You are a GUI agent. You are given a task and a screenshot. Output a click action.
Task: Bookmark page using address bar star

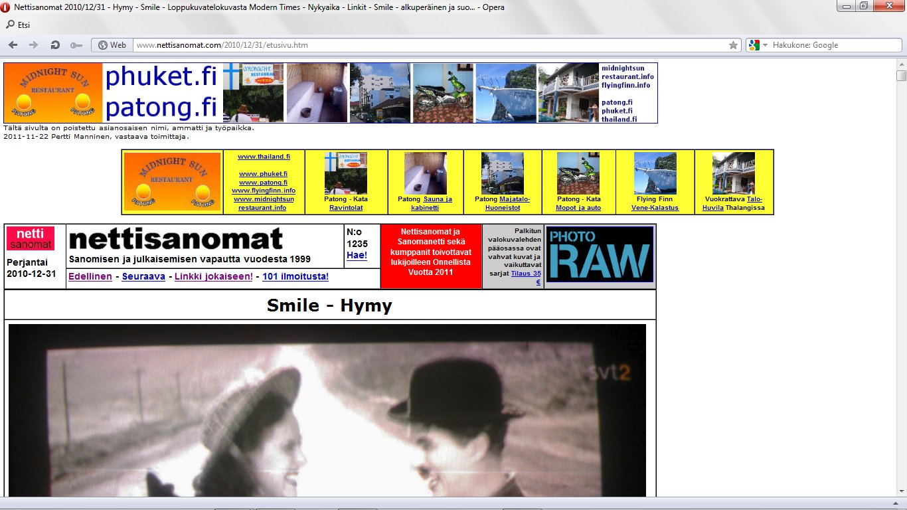click(x=733, y=45)
